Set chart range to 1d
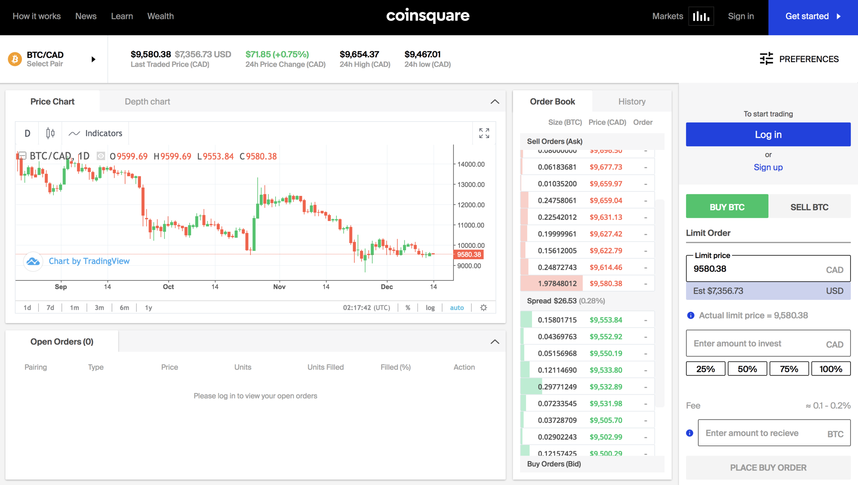This screenshot has width=858, height=485. pyautogui.click(x=27, y=308)
